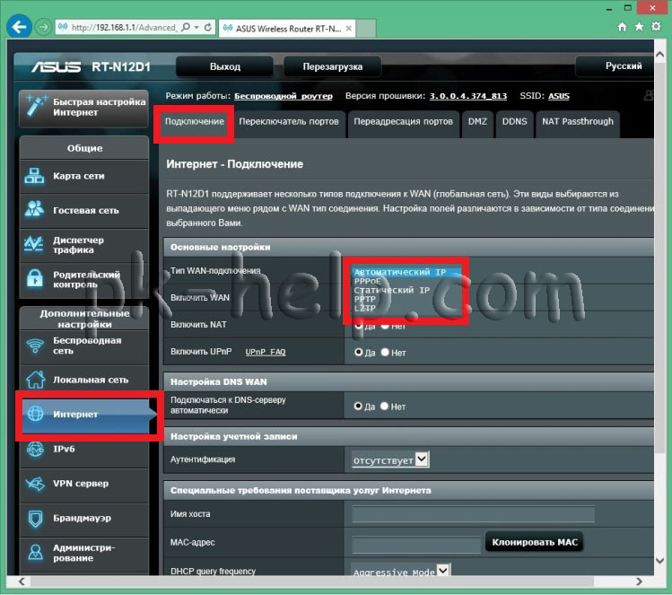Click the LAN house icon
Image resolution: width=672 pixels, height=595 pixels.
click(x=35, y=379)
